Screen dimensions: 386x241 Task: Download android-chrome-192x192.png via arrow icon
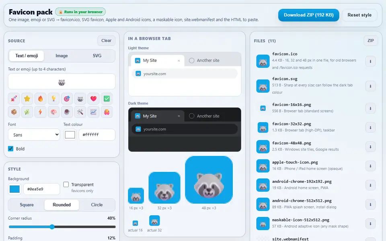(x=370, y=185)
